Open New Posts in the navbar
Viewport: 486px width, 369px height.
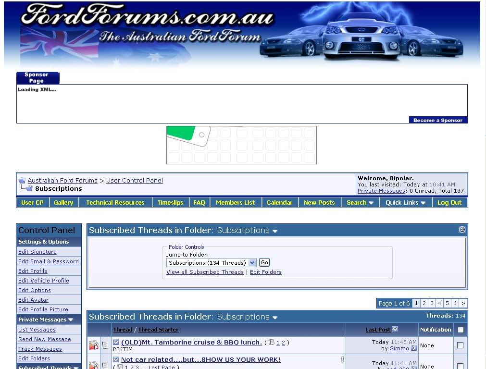(x=319, y=203)
